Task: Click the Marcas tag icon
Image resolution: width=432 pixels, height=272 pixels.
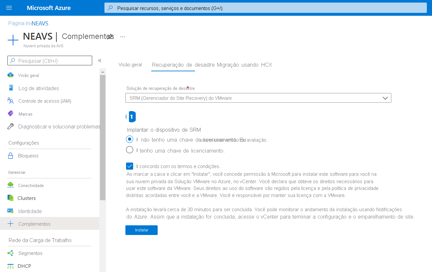Action: click(10, 114)
